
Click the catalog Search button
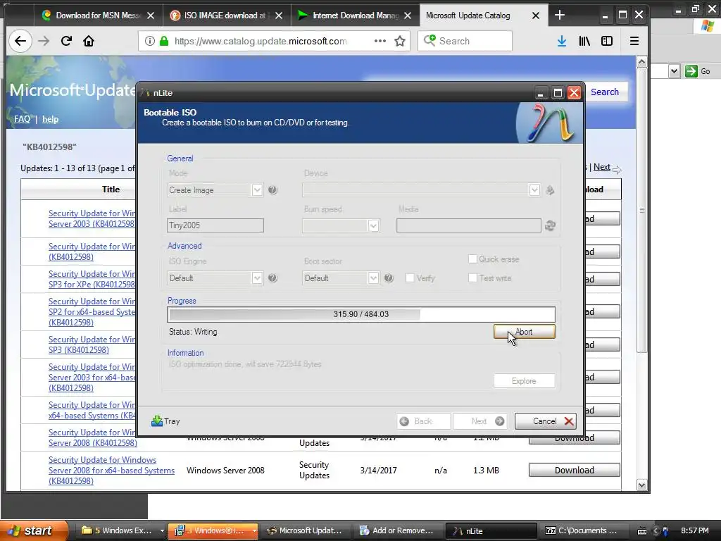(x=605, y=92)
